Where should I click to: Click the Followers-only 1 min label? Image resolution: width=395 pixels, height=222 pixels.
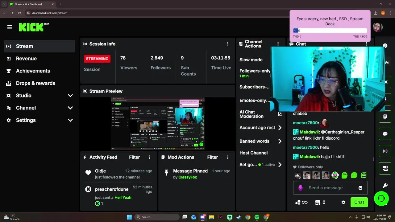tap(255, 73)
